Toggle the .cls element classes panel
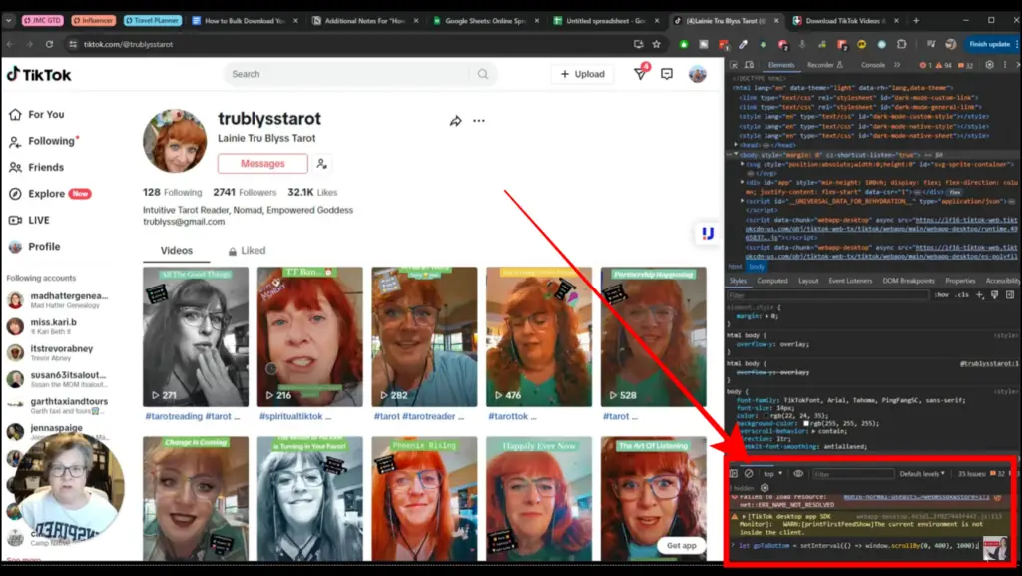The width and height of the screenshot is (1022, 576). pos(962,295)
